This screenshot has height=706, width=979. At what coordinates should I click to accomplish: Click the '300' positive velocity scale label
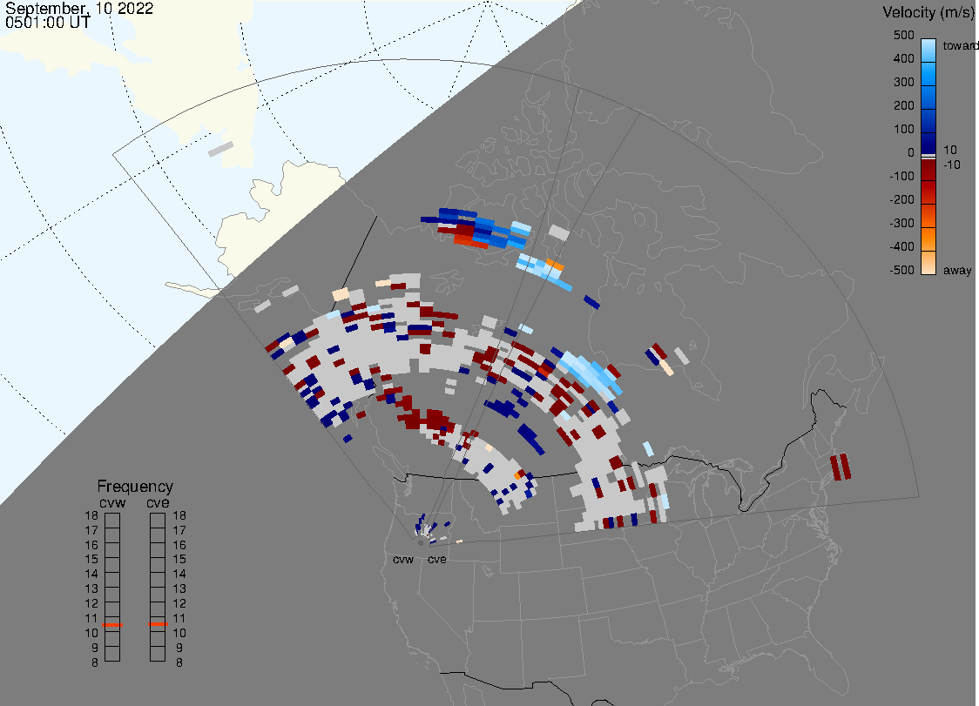903,83
